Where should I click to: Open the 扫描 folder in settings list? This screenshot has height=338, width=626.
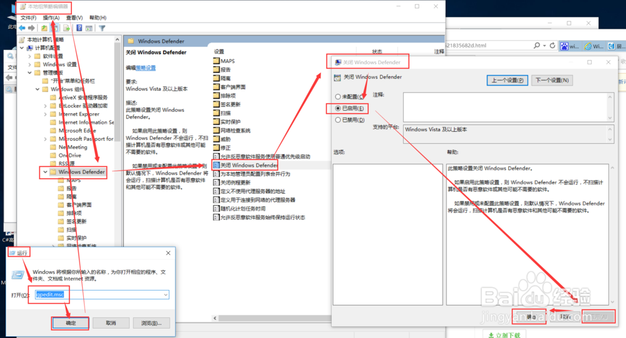coord(222,113)
